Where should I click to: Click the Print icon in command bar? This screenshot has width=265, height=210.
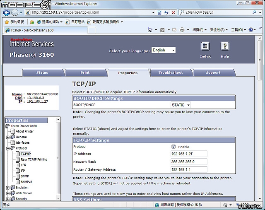pos(182,30)
